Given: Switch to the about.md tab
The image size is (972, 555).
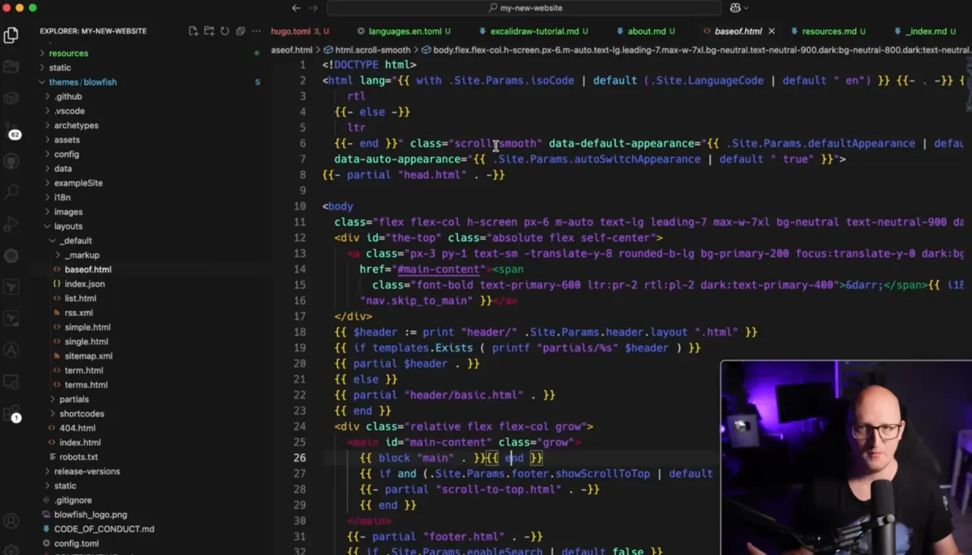Looking at the screenshot, I should 646,31.
